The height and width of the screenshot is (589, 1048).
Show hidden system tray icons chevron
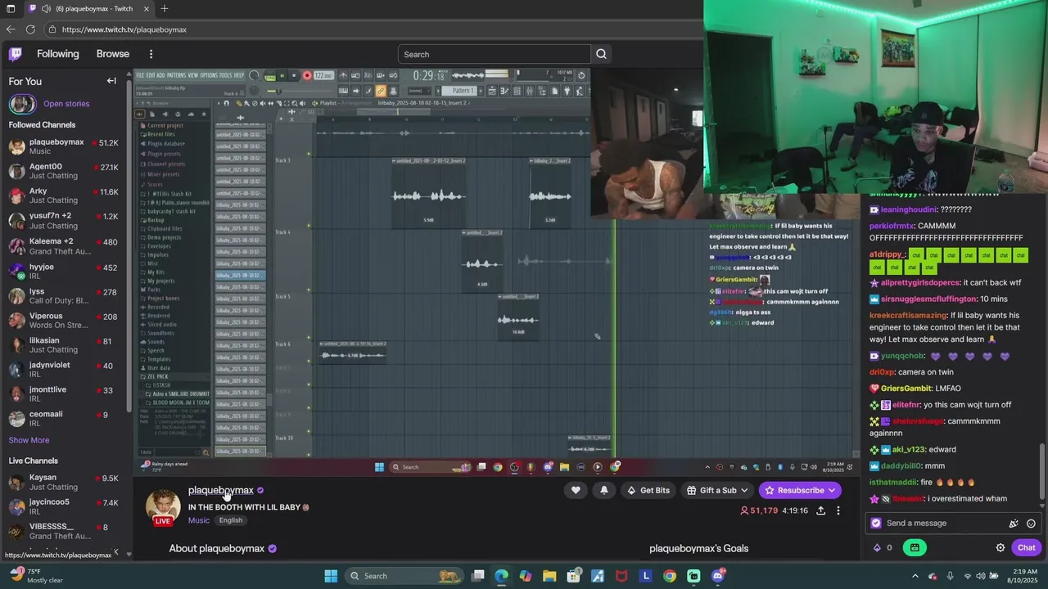915,576
